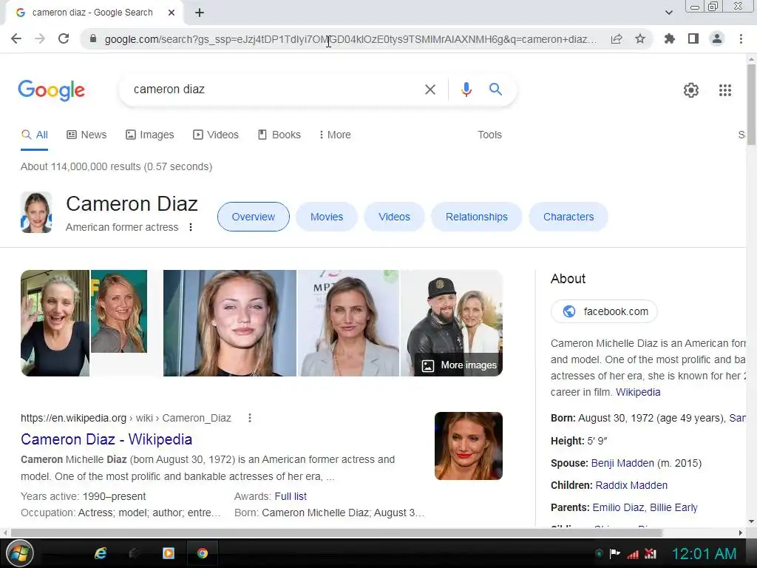This screenshot has height=568, width=757.
Task: Open a new browser tab
Action: point(200,13)
